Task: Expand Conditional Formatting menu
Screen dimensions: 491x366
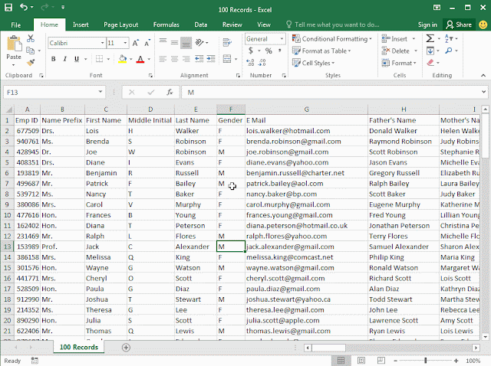Action: 332,39
